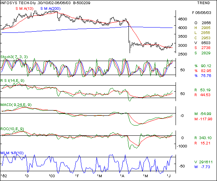
Task: Click the Stoch3(7,3,3) indicator label
Action: [x=14, y=57]
